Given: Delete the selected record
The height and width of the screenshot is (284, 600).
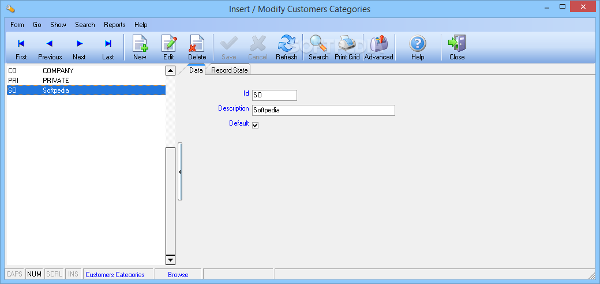Looking at the screenshot, I should point(197,48).
